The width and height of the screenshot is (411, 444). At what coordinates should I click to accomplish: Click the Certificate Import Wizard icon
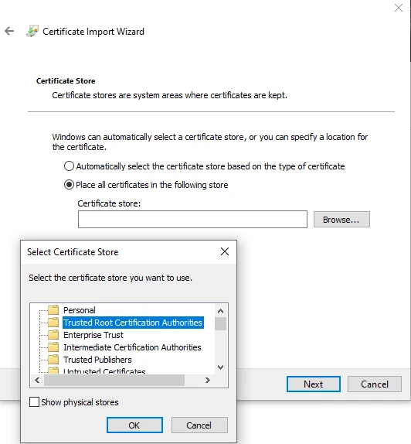coord(32,31)
